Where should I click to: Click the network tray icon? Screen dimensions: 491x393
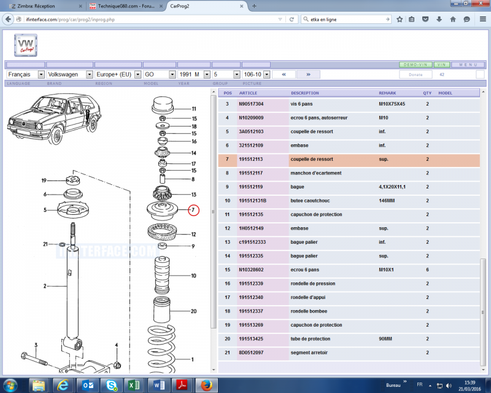[439, 386]
